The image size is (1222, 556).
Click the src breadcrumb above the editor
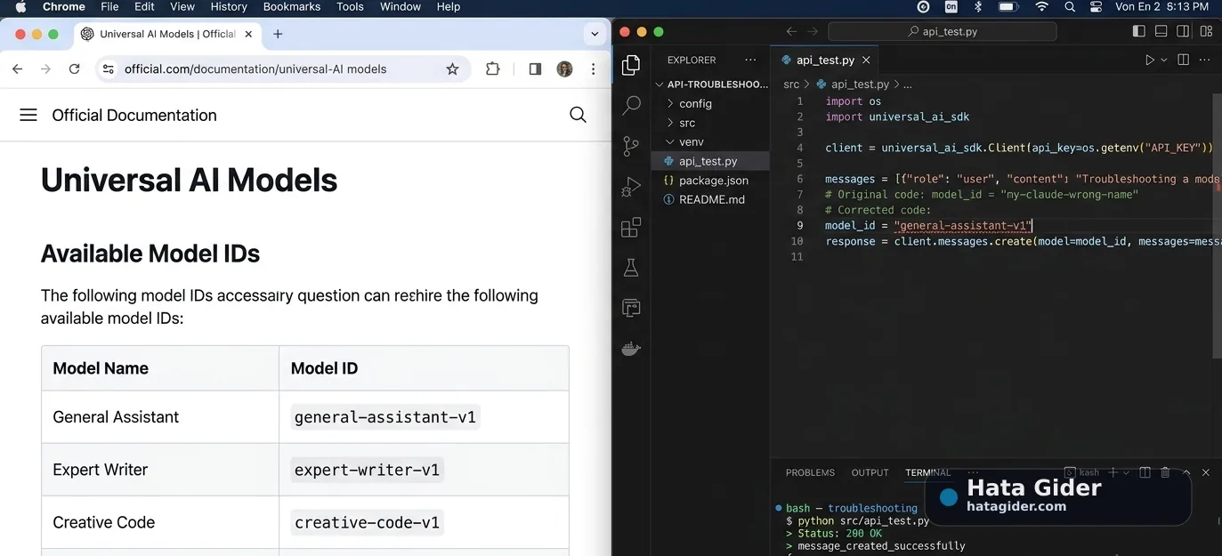(791, 85)
